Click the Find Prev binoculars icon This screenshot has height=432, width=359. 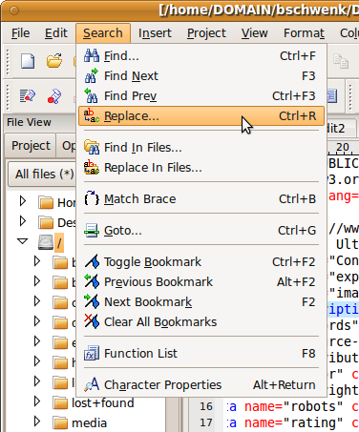pos(92,96)
